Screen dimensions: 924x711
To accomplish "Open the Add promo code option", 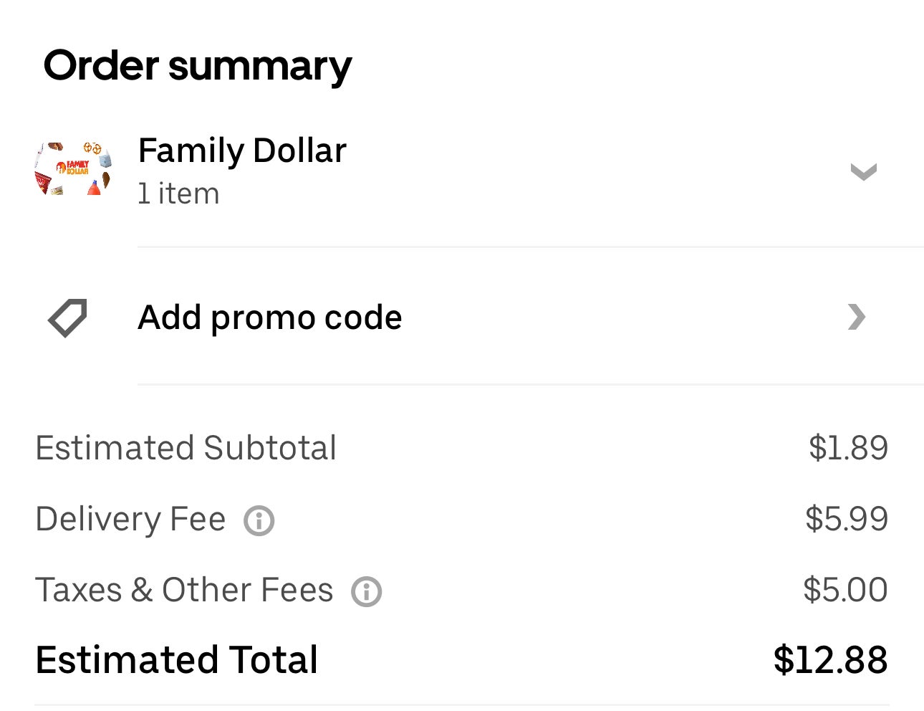I will click(x=269, y=318).
